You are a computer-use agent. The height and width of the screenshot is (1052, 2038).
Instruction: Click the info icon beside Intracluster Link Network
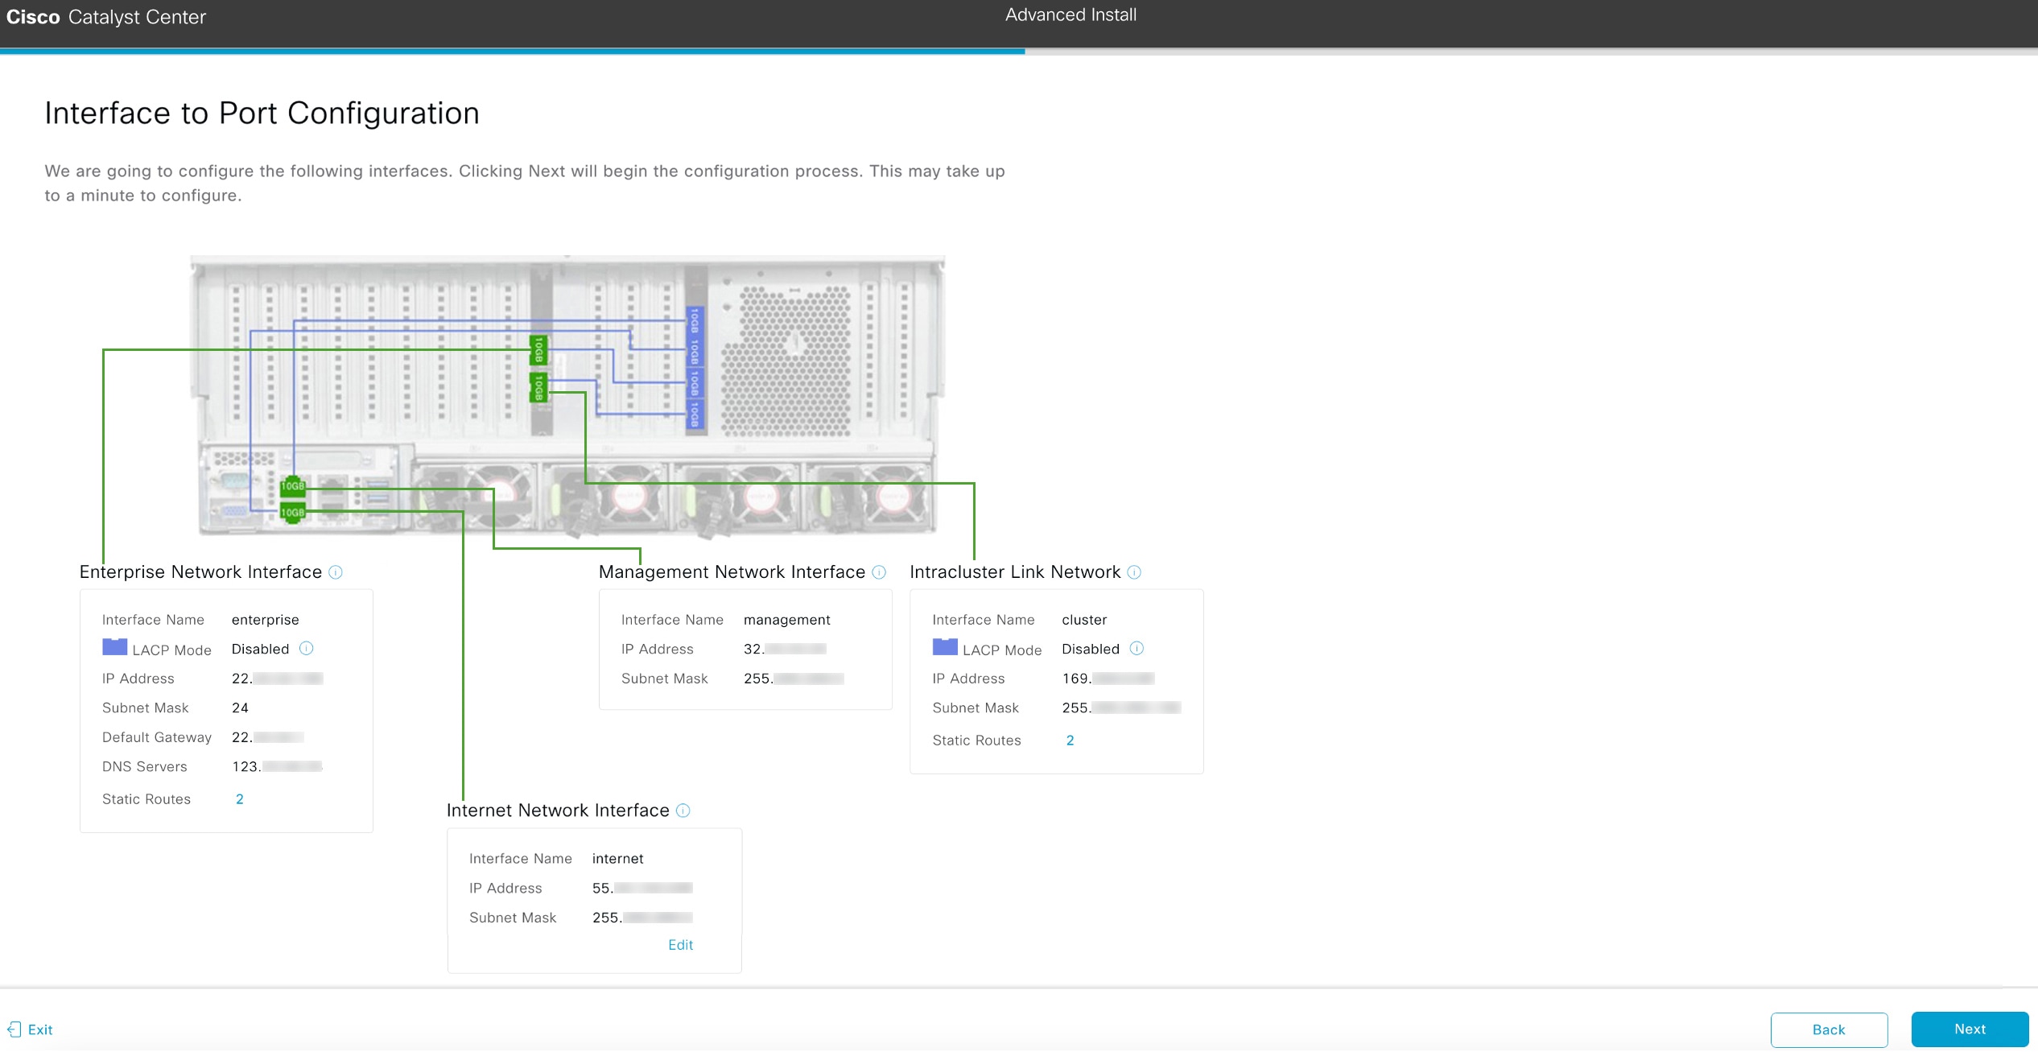[1134, 572]
